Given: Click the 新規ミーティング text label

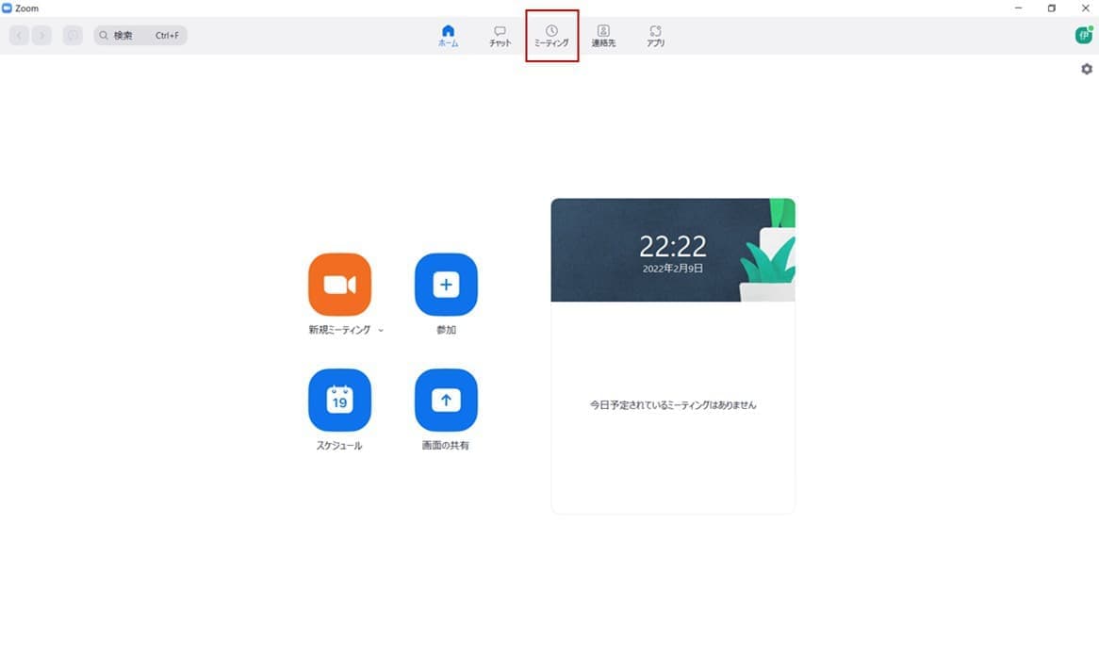Looking at the screenshot, I should point(340,331).
